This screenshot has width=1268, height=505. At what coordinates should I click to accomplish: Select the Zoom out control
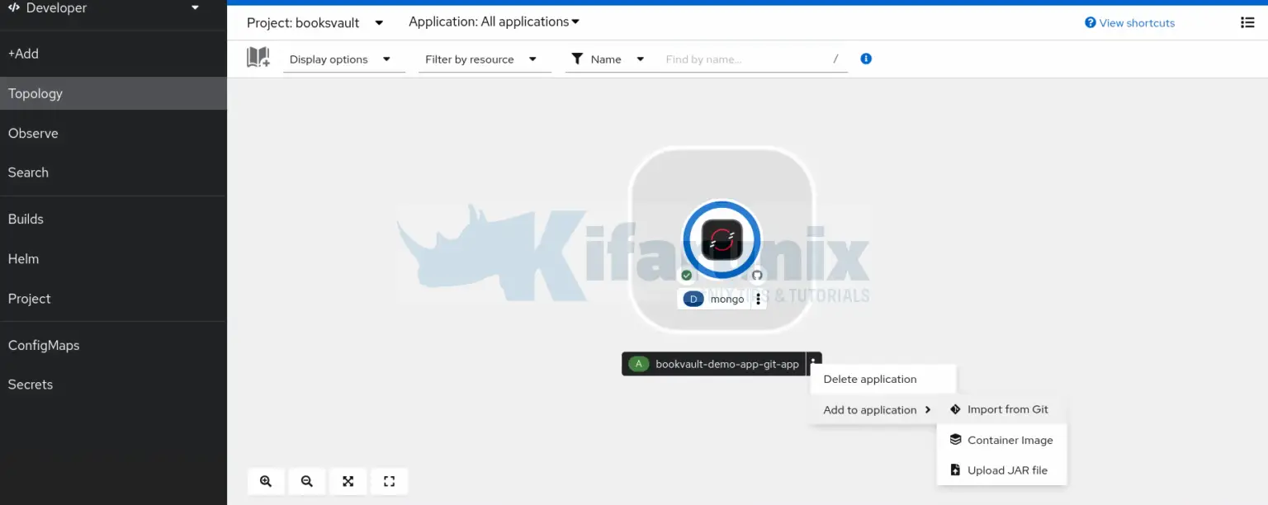click(306, 481)
